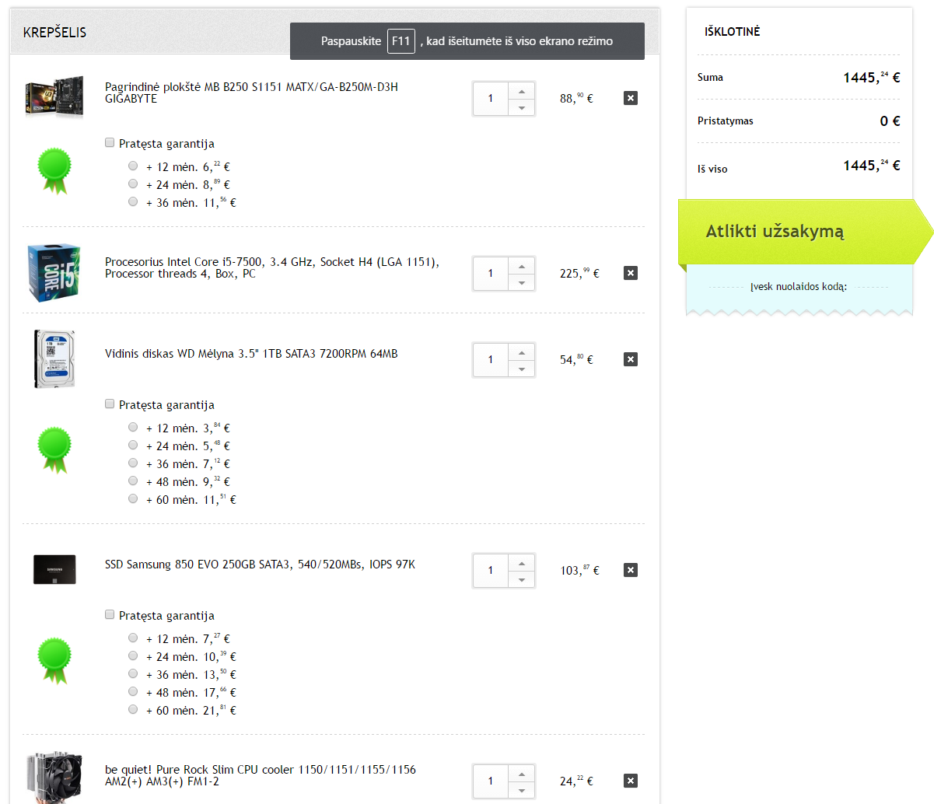Select WD disk +60 mėn. 11,51 € warranty
This screenshot has width=934, height=804.
pyautogui.click(x=133, y=498)
